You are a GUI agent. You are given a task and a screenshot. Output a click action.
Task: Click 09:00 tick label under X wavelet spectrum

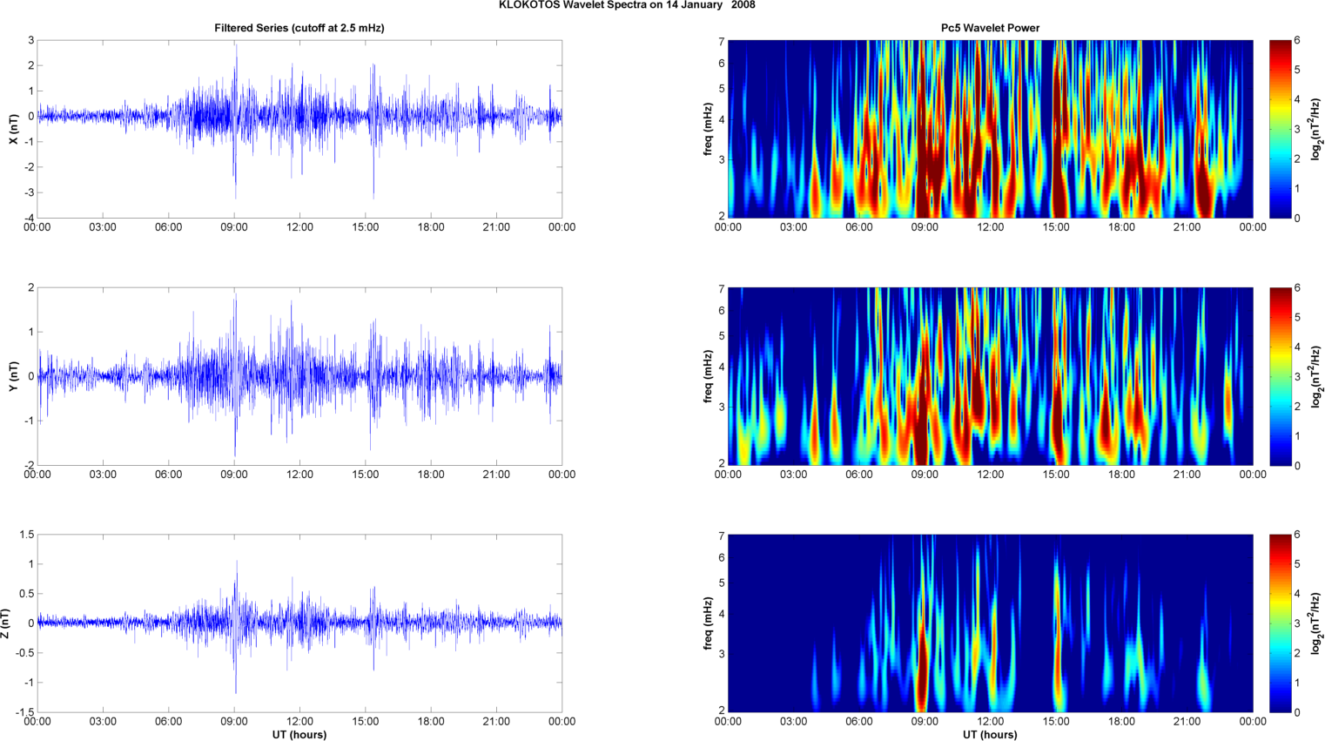click(x=925, y=227)
